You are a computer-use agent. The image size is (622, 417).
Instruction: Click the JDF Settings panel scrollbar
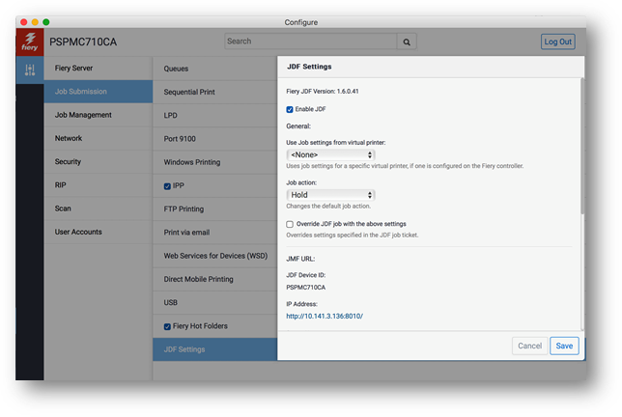(x=582, y=147)
